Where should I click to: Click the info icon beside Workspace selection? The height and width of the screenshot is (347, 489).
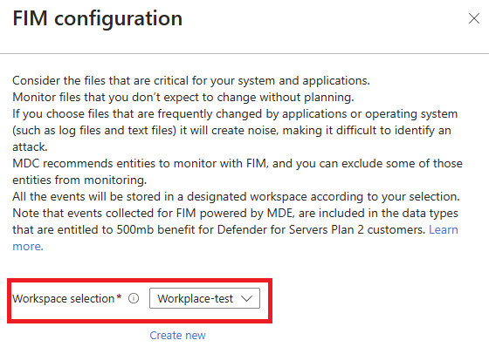(x=134, y=298)
